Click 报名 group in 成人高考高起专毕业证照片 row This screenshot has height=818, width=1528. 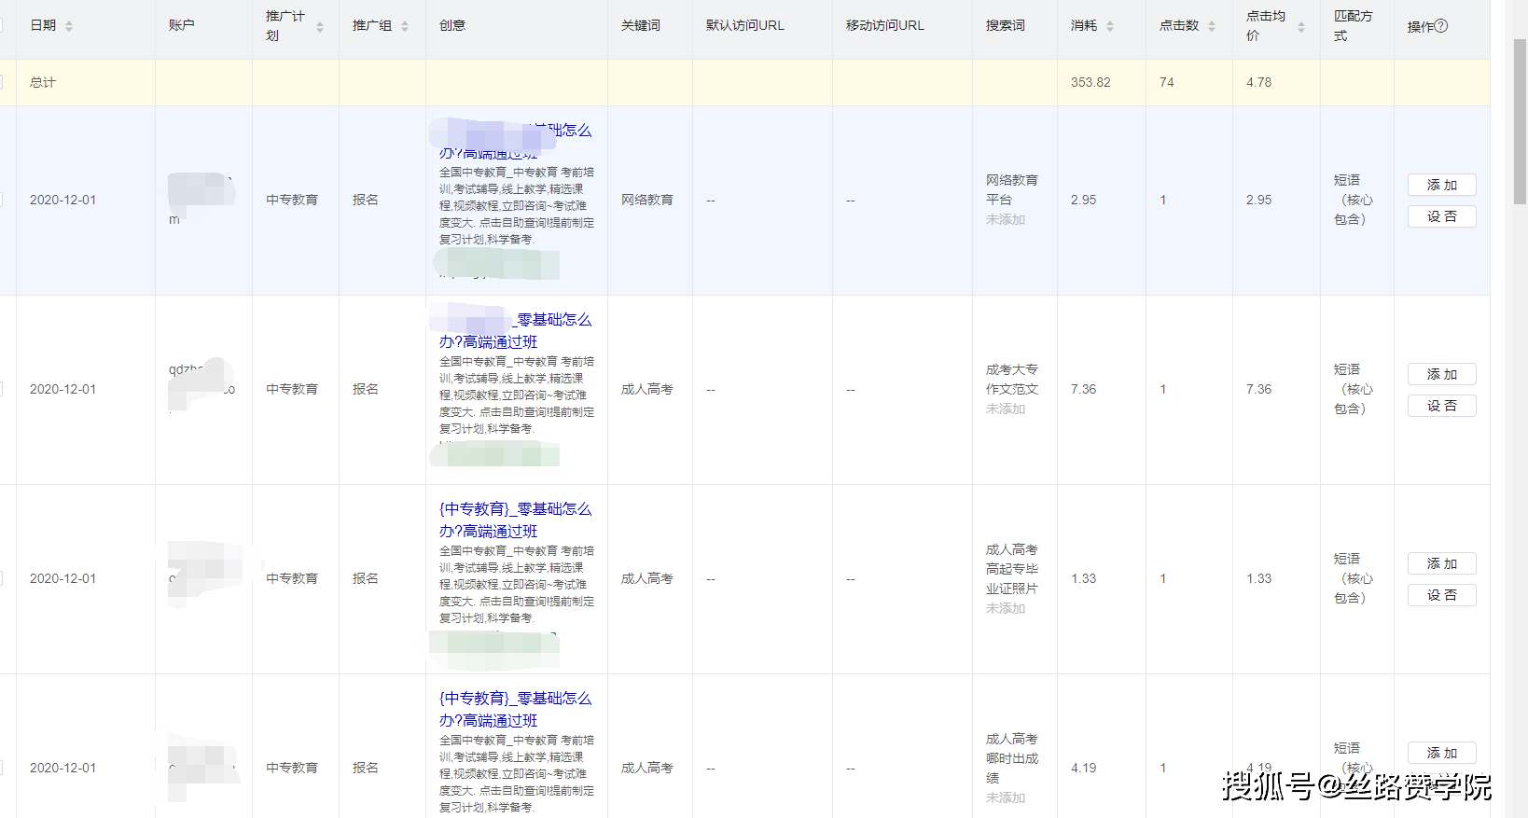click(366, 578)
